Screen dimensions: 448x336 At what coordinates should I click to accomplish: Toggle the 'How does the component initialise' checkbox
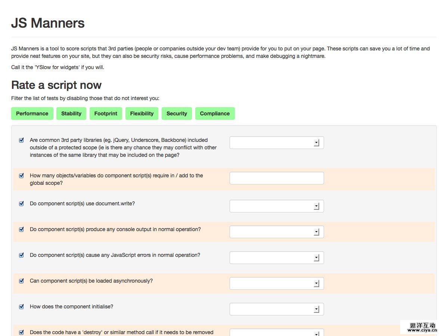click(21, 307)
